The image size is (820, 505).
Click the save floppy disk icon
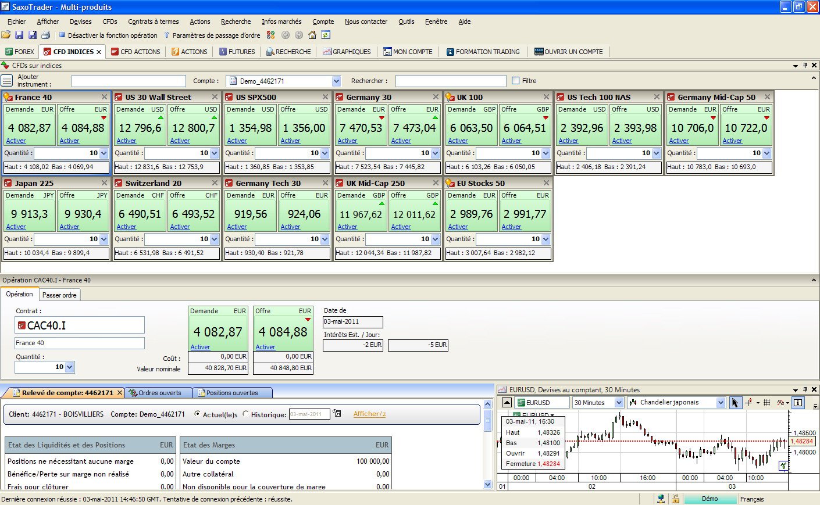[19, 35]
